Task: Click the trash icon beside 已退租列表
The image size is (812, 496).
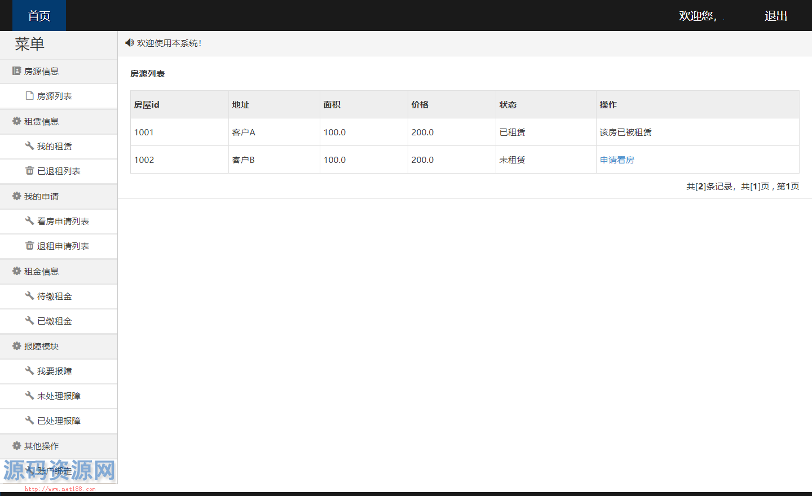Action: (29, 171)
